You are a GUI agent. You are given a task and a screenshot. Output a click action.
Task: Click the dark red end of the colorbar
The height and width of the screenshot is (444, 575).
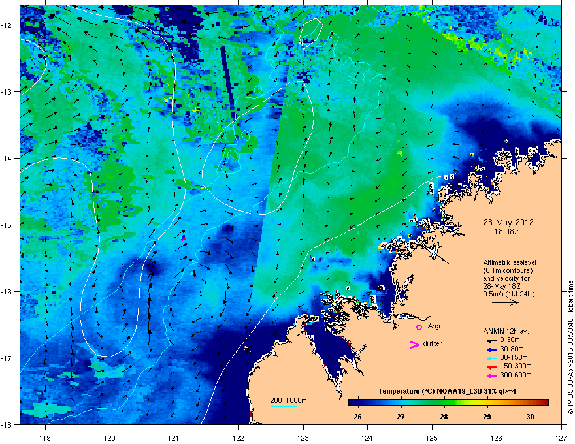coord(546,403)
